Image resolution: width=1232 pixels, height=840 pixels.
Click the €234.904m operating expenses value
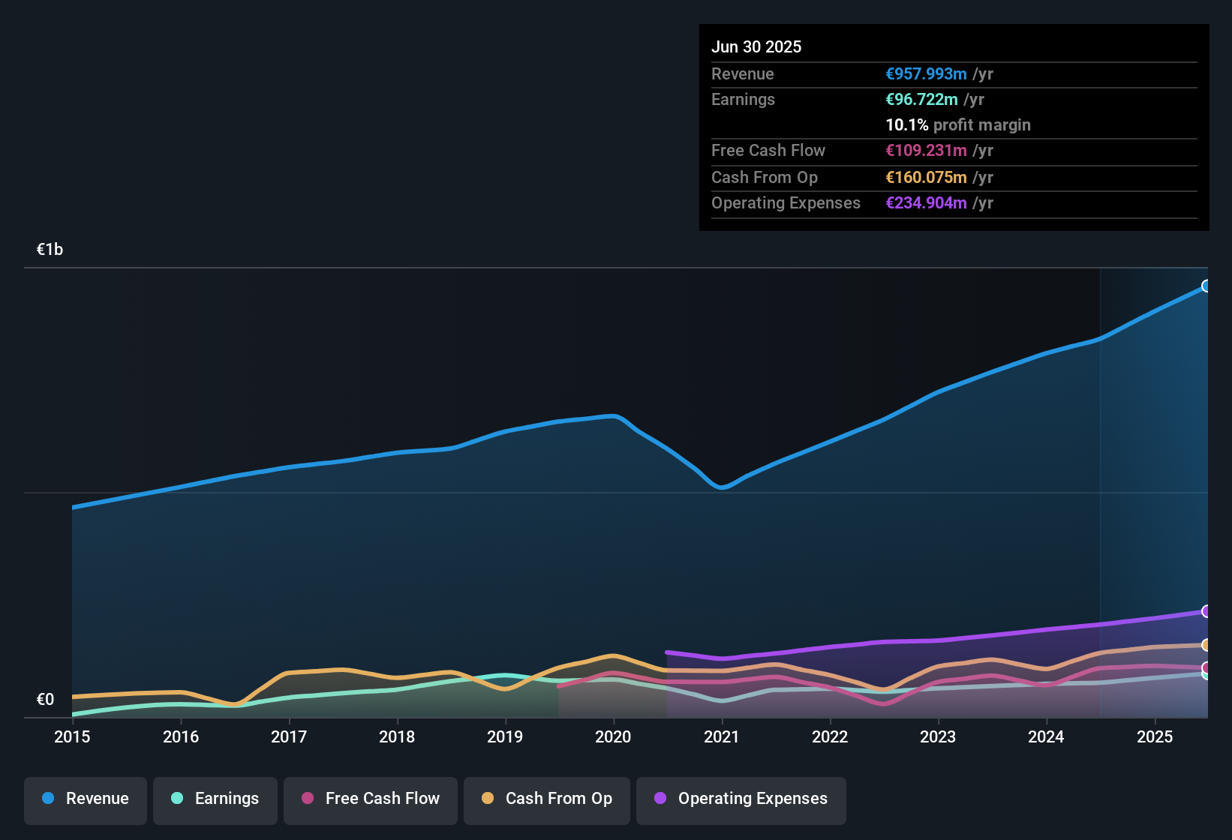pos(926,203)
